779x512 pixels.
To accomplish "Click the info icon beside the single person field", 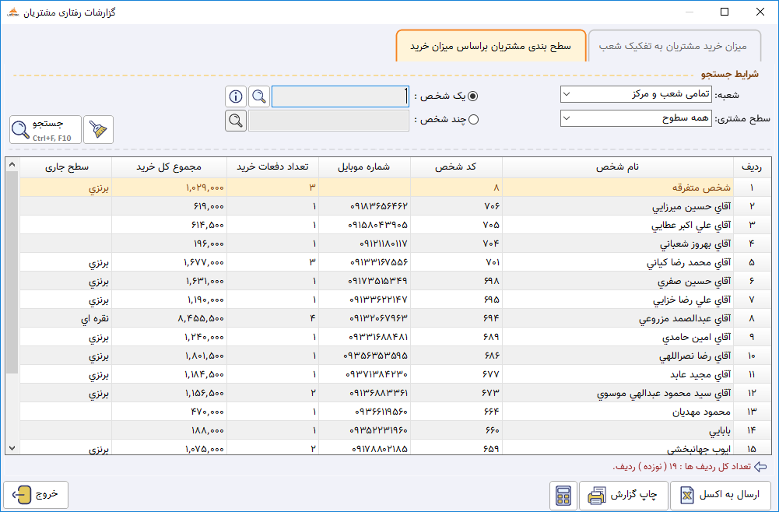I will click(x=236, y=96).
